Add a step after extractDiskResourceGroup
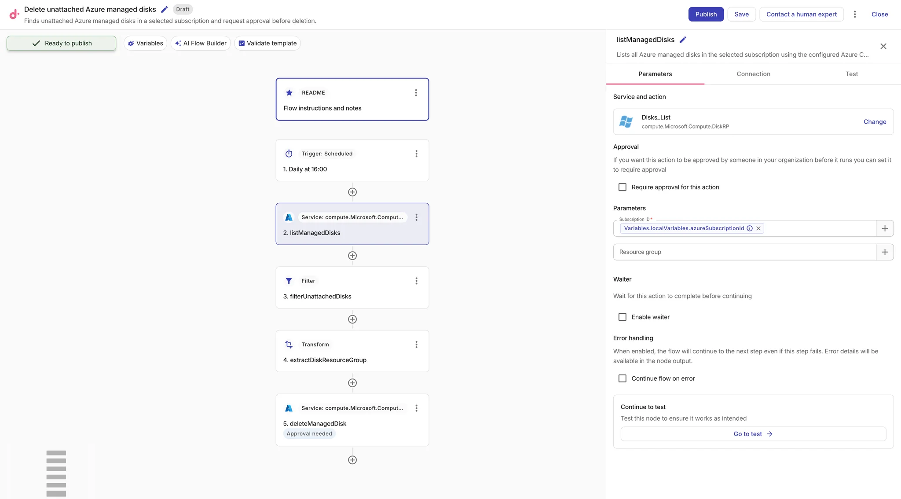 point(352,383)
